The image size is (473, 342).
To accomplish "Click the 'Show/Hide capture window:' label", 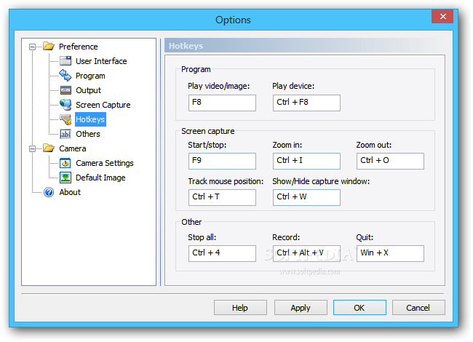I will (x=321, y=182).
